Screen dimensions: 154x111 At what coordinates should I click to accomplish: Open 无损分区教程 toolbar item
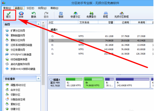[x=122, y=15]
